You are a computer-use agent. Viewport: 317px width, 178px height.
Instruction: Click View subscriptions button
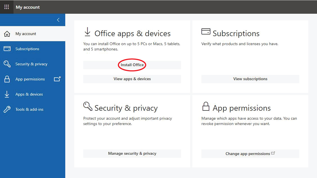coord(250,79)
